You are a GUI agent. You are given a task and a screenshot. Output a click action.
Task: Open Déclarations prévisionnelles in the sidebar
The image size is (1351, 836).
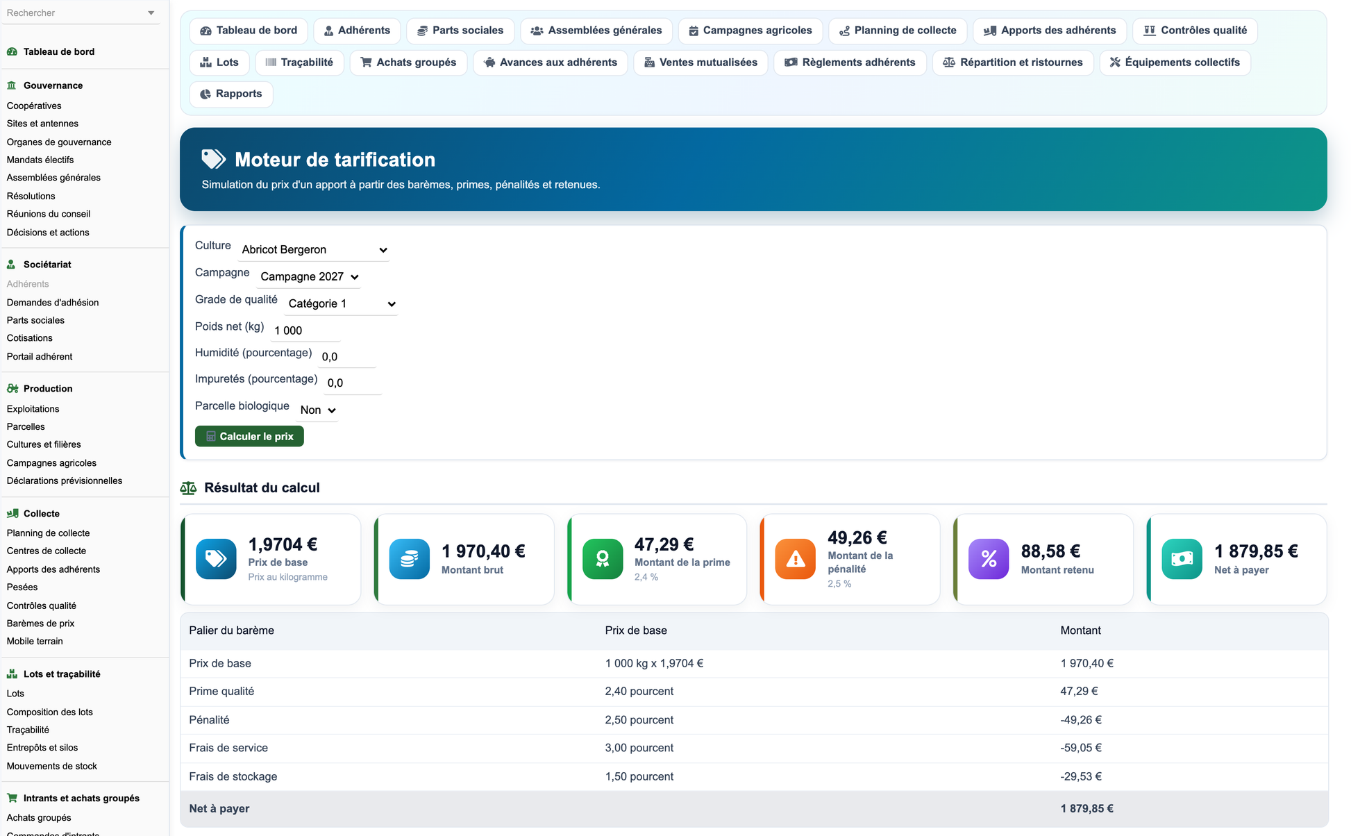coord(65,481)
